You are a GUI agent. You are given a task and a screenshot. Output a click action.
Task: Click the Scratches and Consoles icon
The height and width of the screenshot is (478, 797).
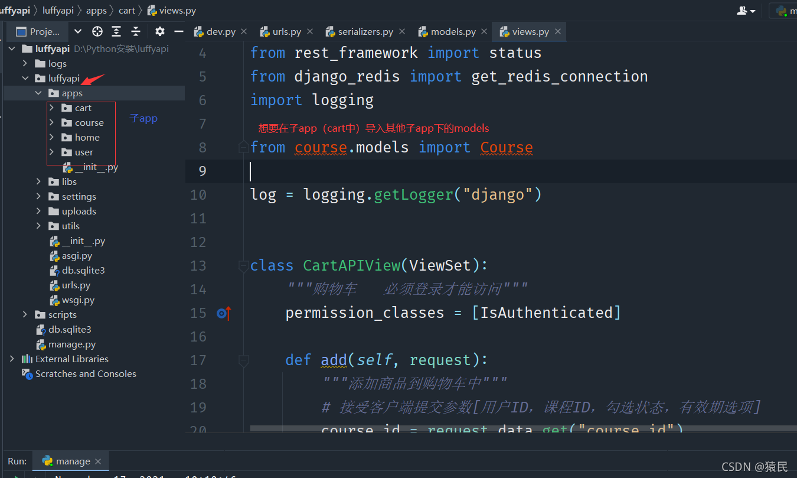[27, 373]
